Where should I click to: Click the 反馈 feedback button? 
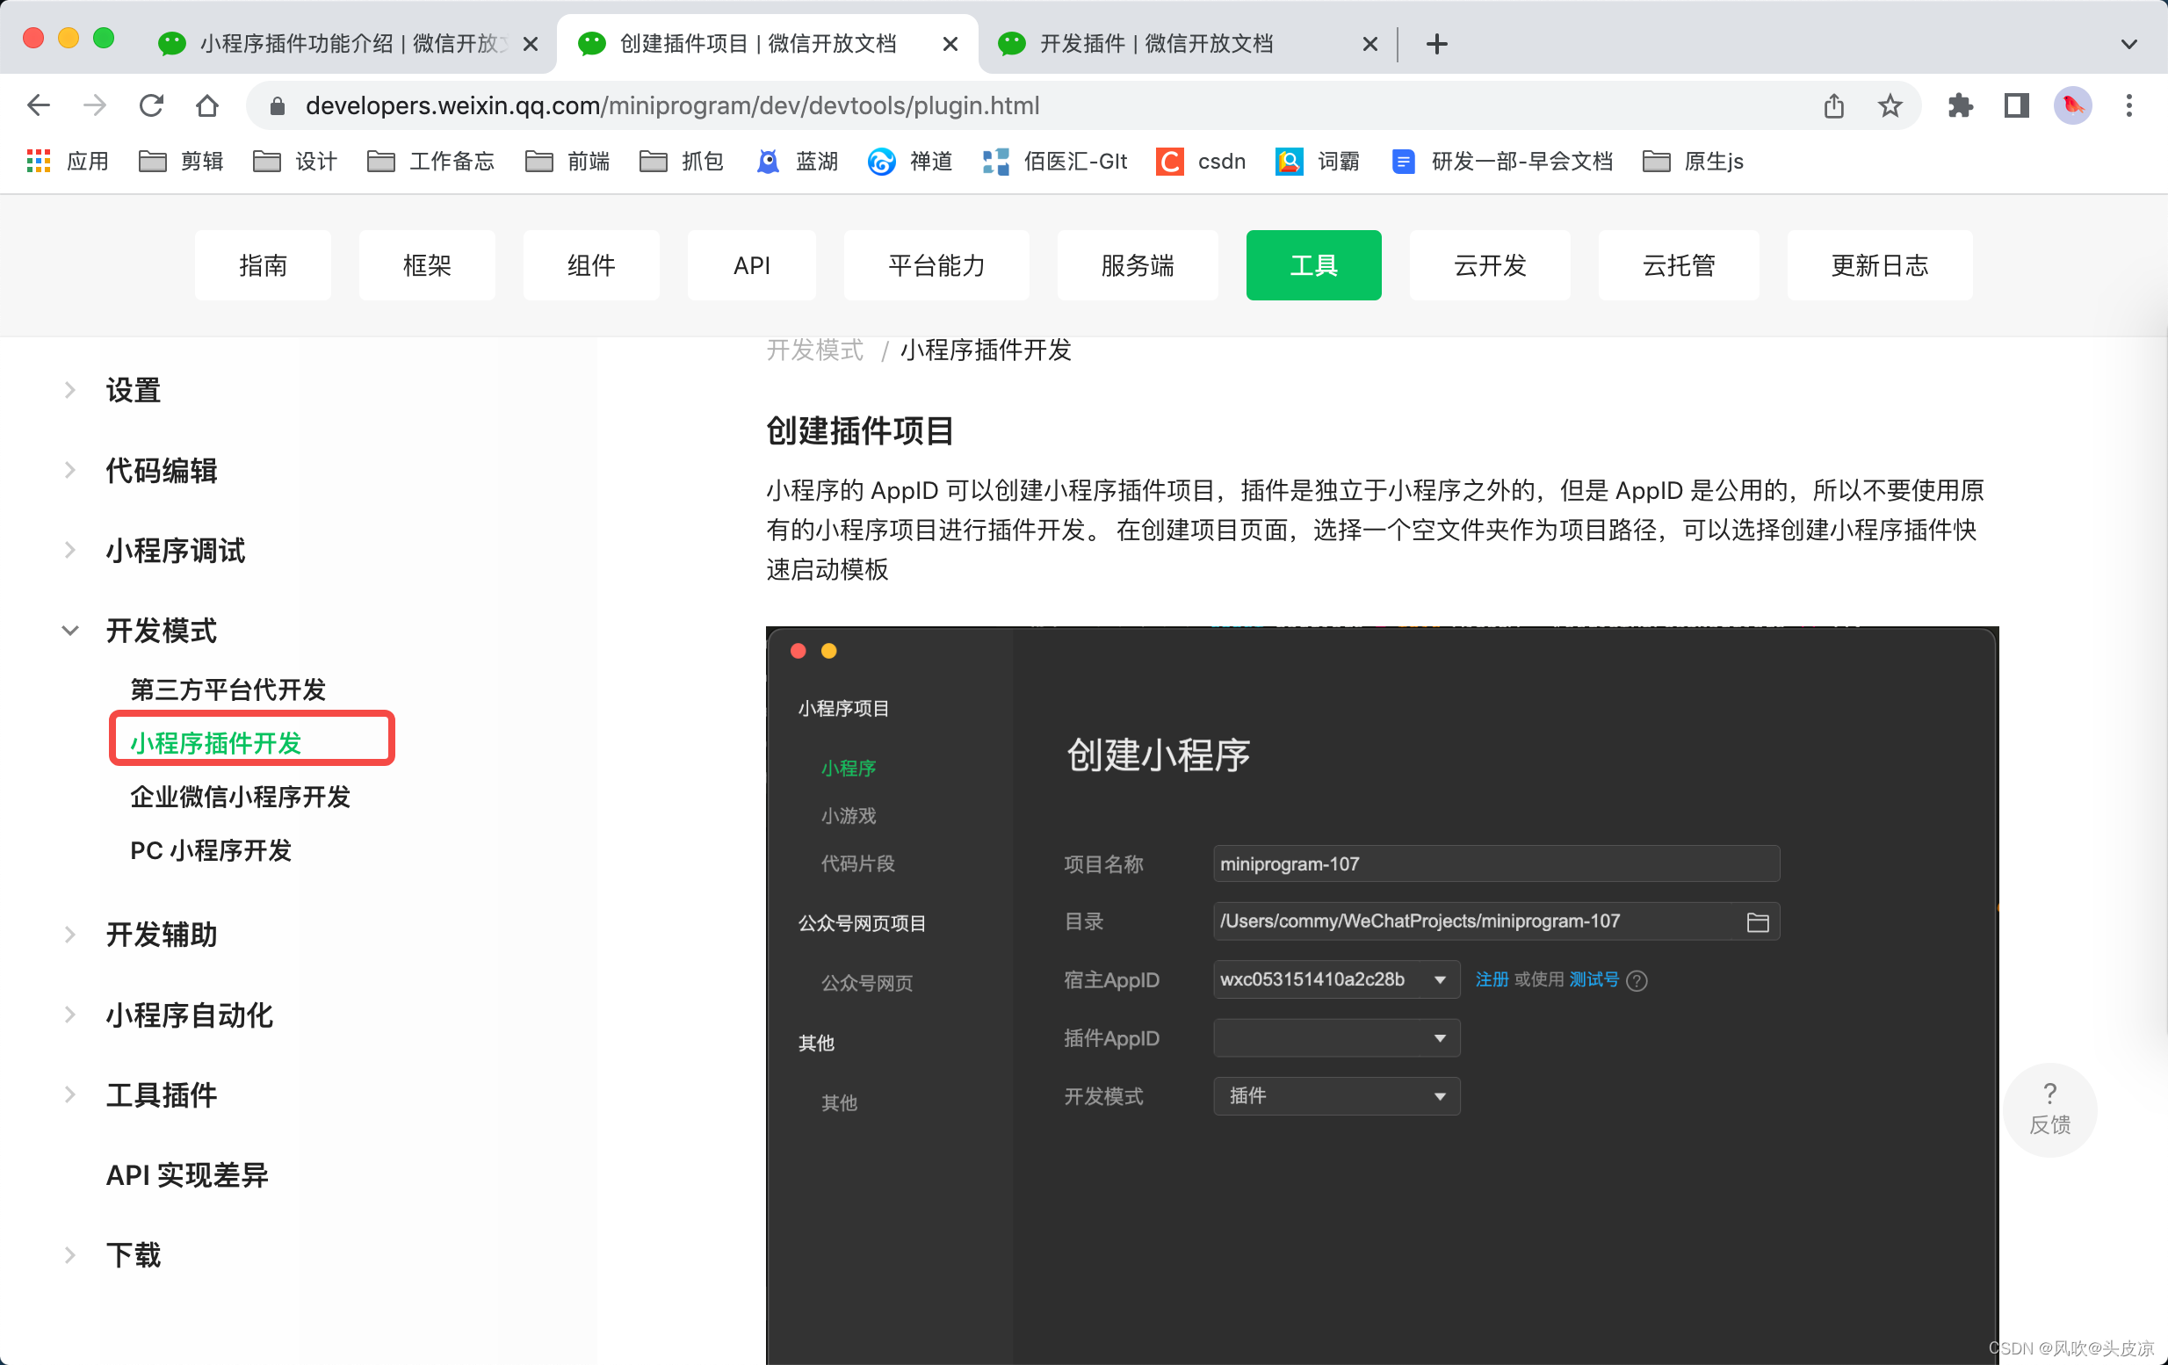tap(2049, 1109)
